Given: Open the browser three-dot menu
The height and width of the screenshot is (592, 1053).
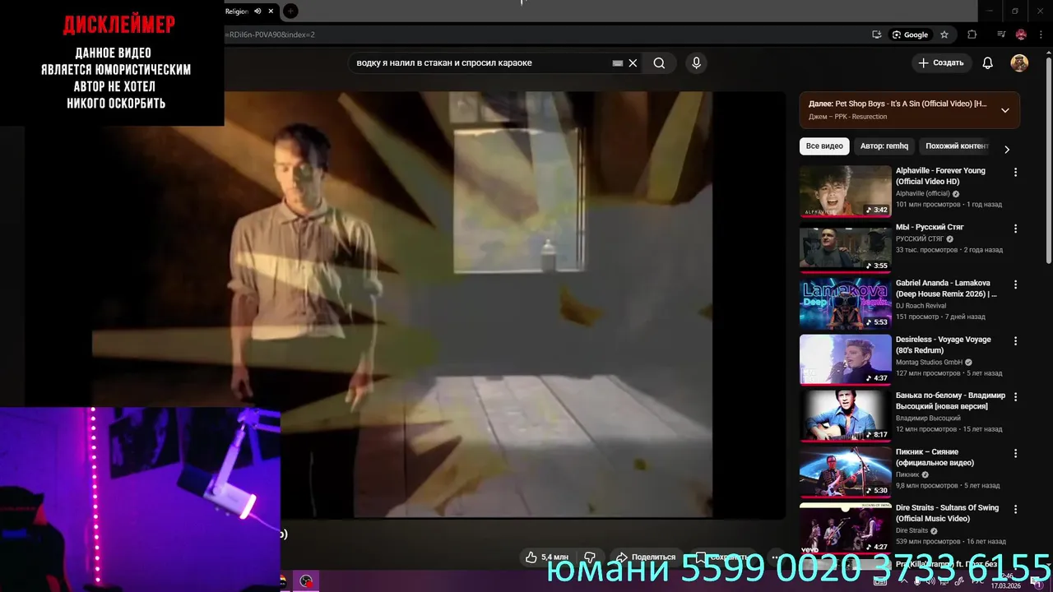Looking at the screenshot, I should coord(1041,35).
